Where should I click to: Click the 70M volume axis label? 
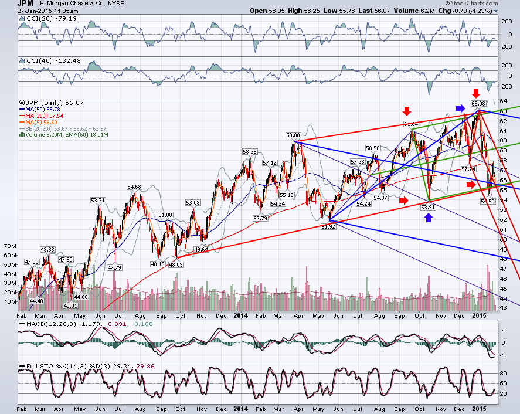coord(10,246)
